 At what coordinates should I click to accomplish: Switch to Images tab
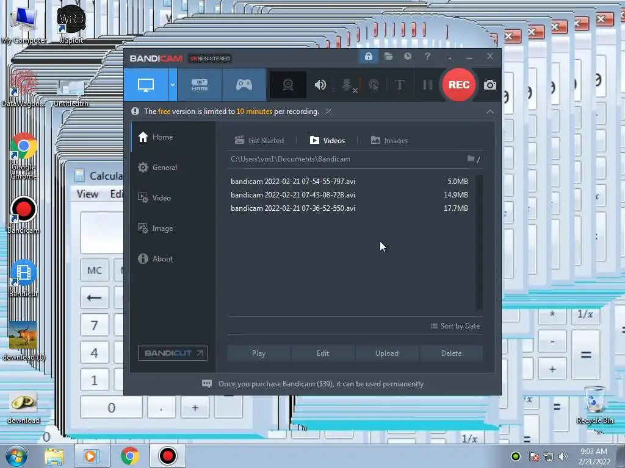(x=389, y=141)
